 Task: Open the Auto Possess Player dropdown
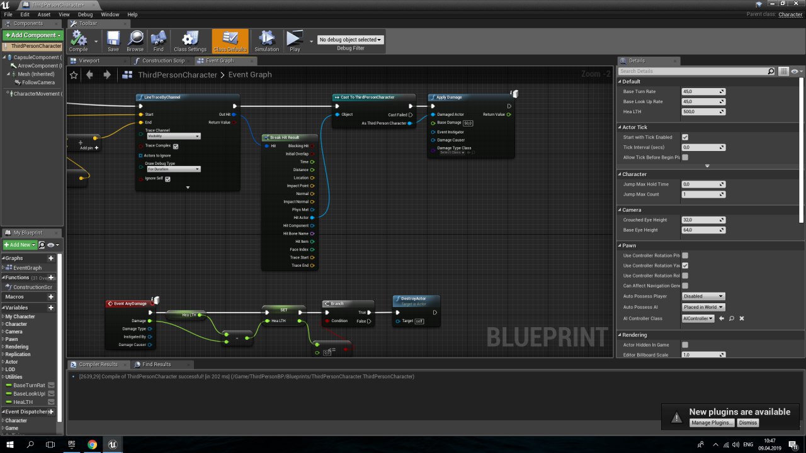pos(703,296)
